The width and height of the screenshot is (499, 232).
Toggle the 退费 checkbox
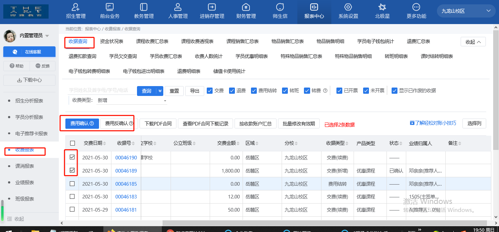pos(232,90)
